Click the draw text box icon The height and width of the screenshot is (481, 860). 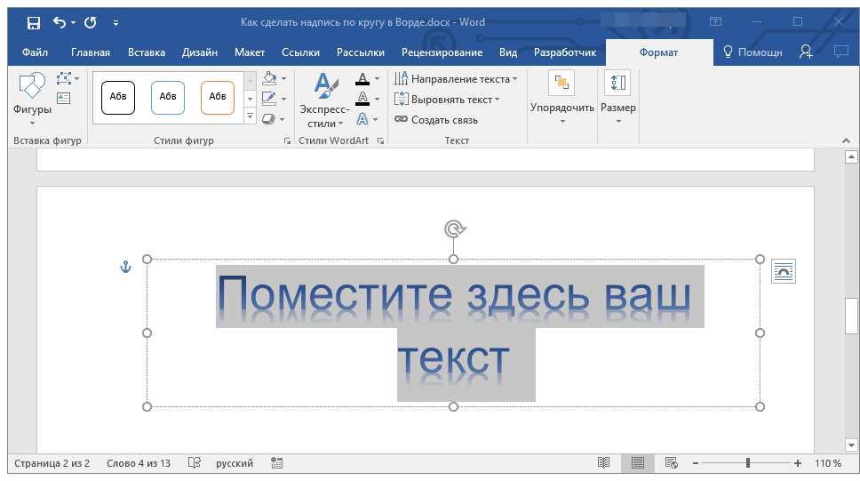64,98
